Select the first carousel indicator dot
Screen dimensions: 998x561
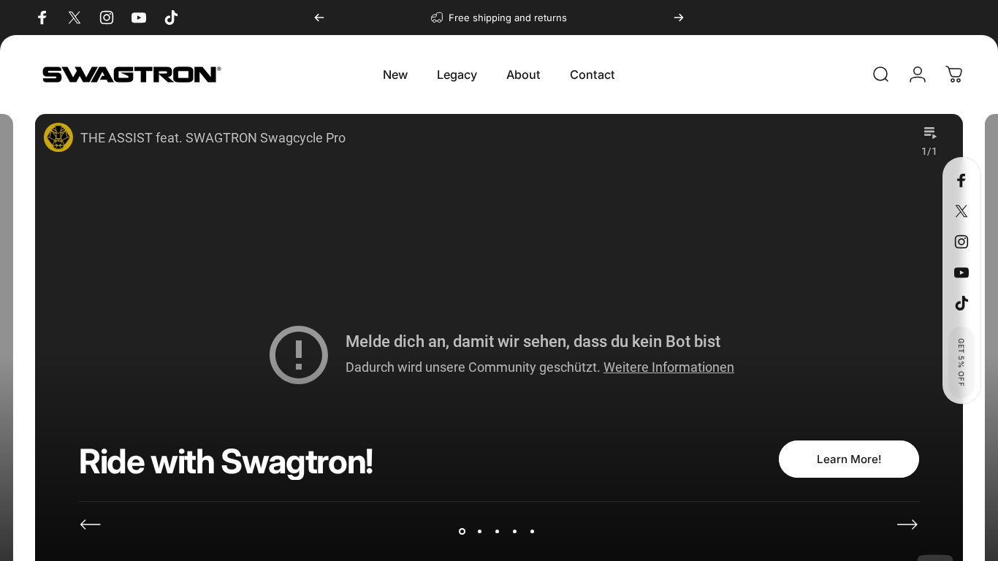462,531
